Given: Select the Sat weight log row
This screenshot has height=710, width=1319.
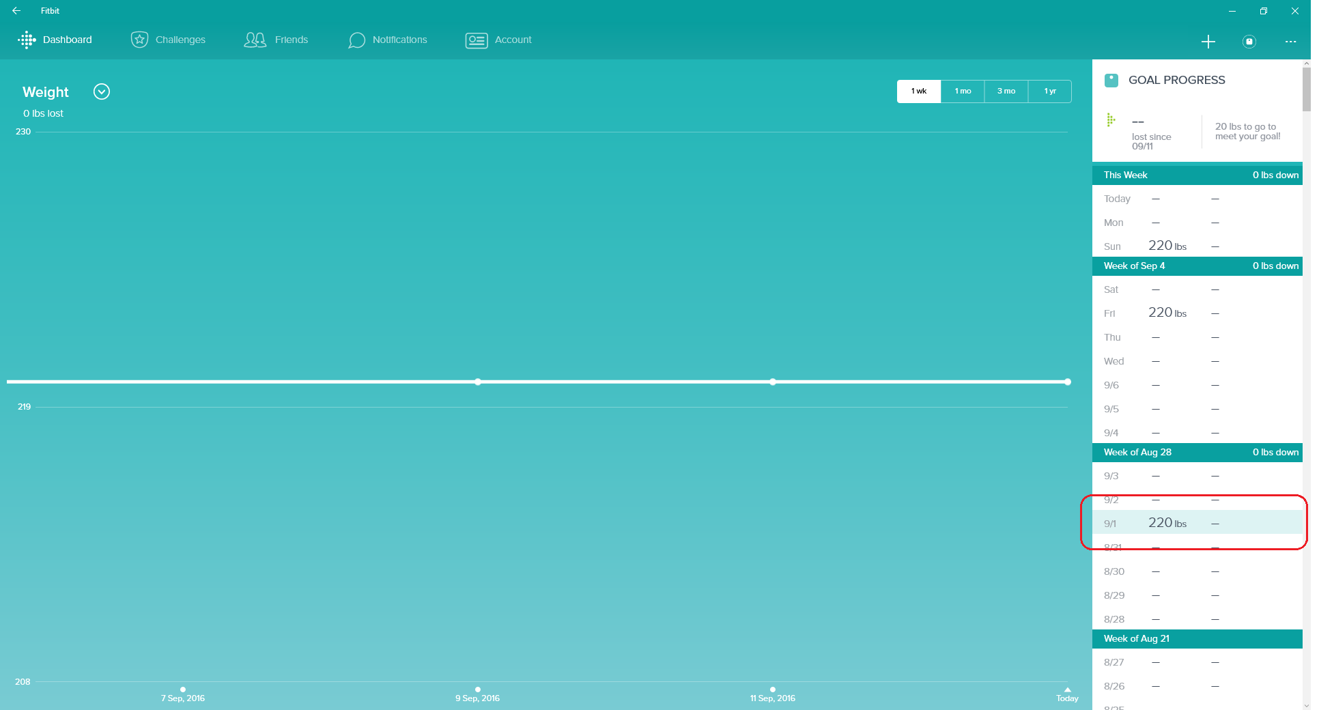Looking at the screenshot, I should tap(1197, 289).
